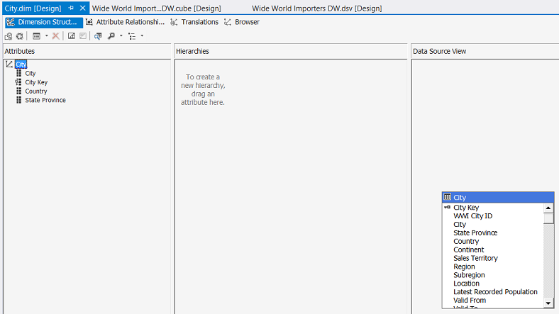Open the View Attributes dropdown arrow
The image size is (559, 314).
point(142,36)
